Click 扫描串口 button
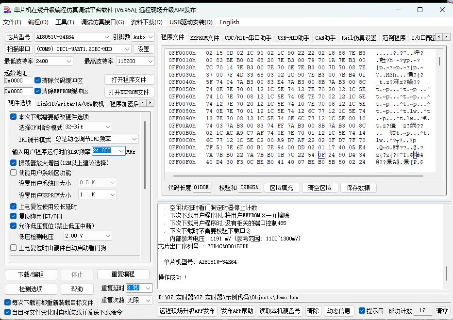 pos(19,49)
